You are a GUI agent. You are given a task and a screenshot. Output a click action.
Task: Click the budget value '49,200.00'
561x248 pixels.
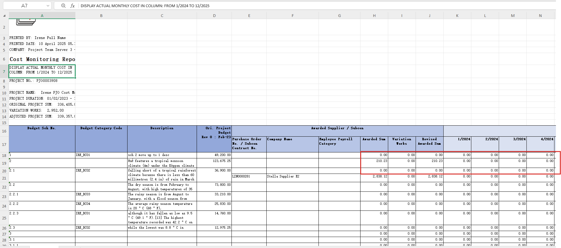(214, 155)
